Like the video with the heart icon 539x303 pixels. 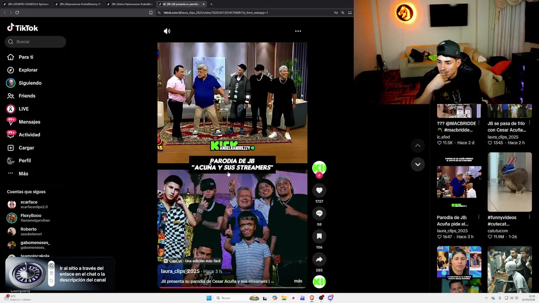[319, 190]
